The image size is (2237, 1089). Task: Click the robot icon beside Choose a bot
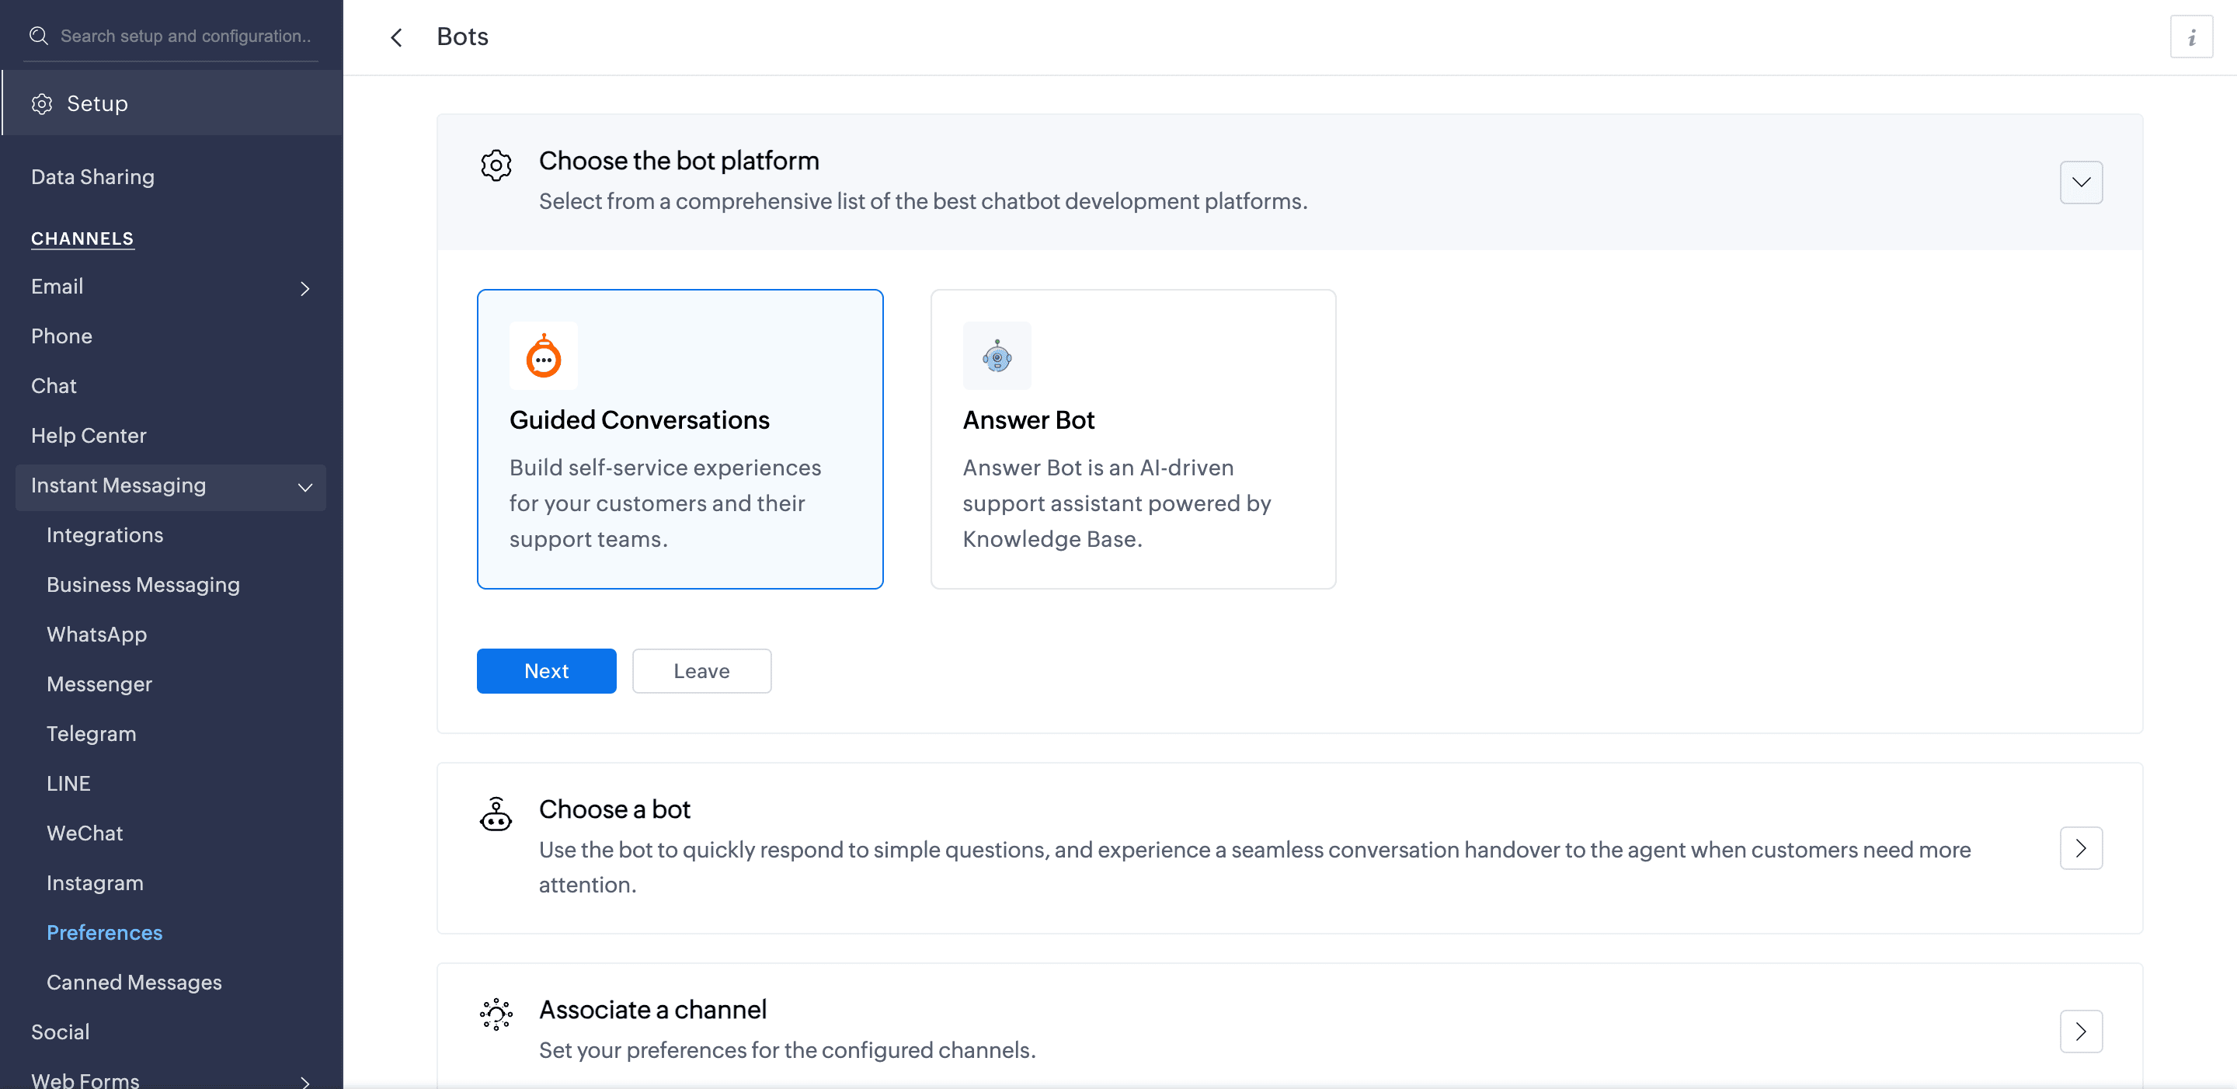[496, 815]
